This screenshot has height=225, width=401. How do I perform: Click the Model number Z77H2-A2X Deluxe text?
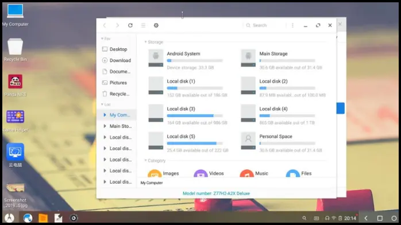[216, 193]
